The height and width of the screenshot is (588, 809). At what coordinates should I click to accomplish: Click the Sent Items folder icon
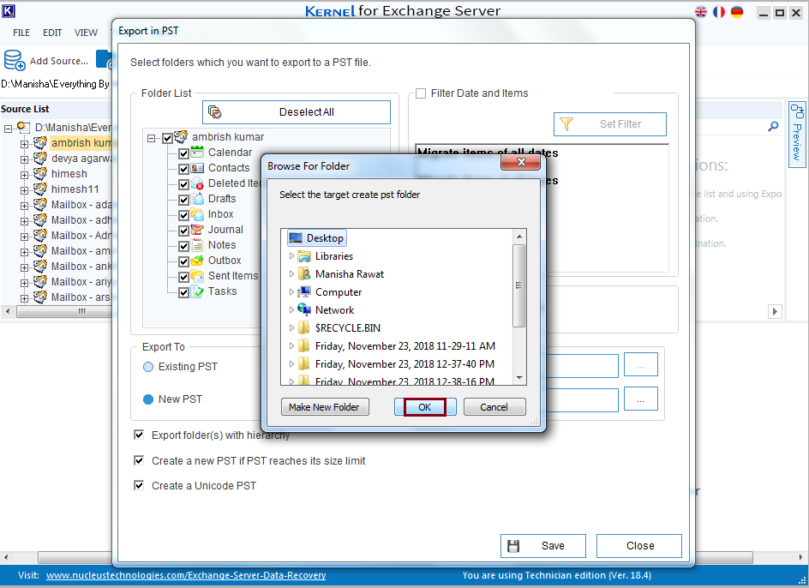tap(197, 276)
